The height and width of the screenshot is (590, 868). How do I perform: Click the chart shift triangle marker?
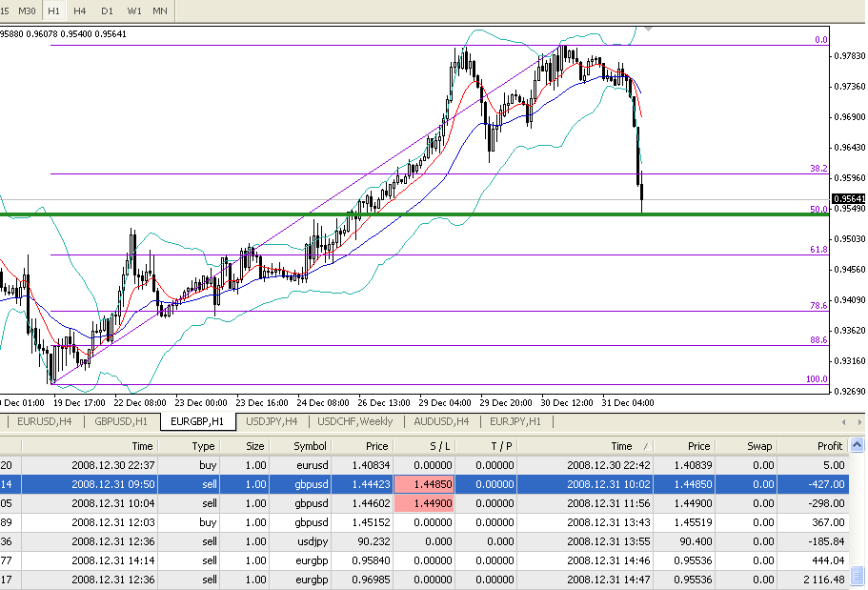click(649, 29)
